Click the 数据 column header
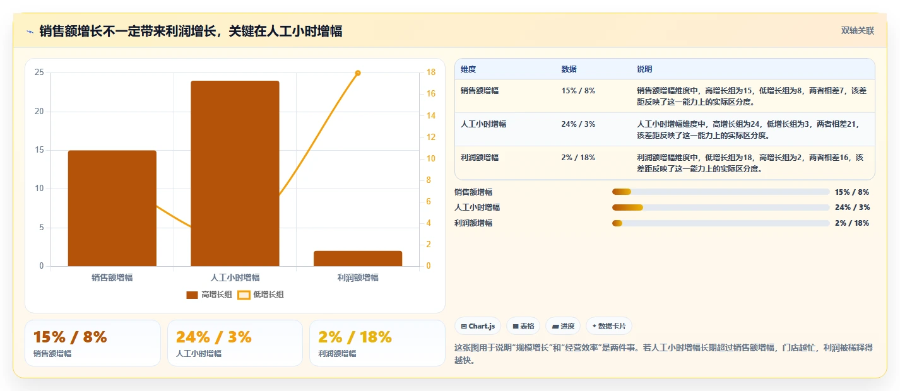Screen dimensions: 900x391 [x=569, y=69]
